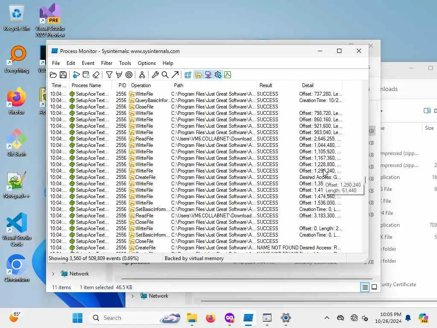This screenshot has width=437, height=328.
Task: Select row with Offset: 1,536,000 detail
Action: pyautogui.click(x=195, y=203)
